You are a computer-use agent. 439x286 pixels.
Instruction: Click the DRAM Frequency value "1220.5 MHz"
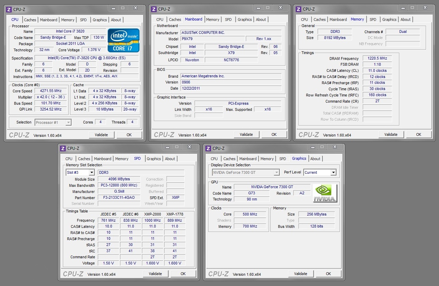[x=377, y=58]
